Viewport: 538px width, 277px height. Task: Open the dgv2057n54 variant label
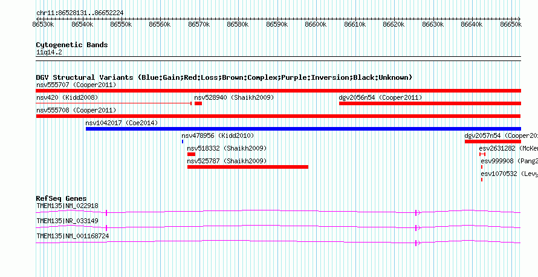click(x=501, y=135)
